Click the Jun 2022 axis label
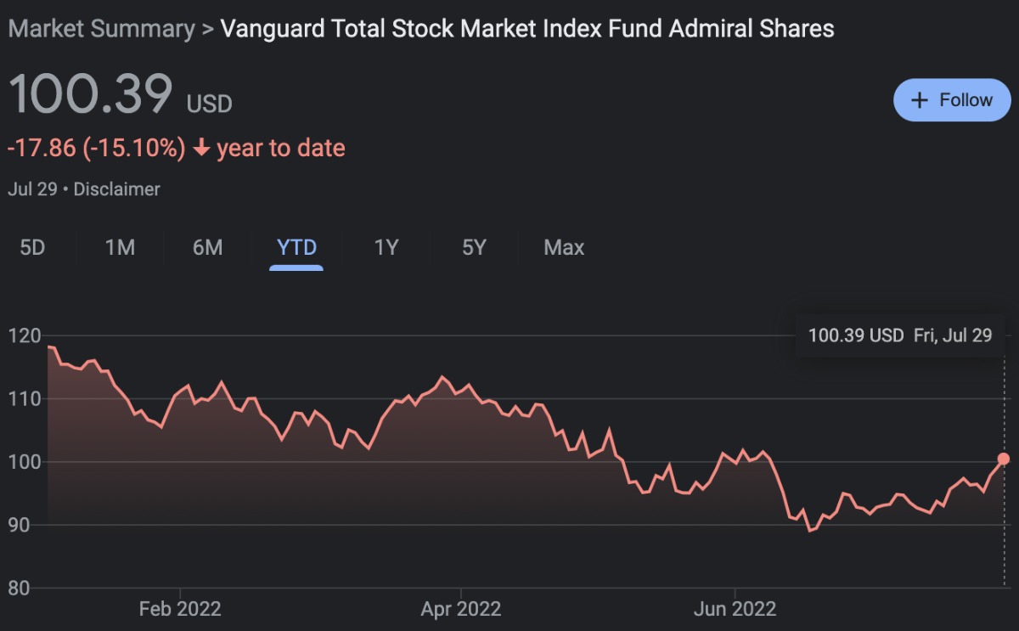The height and width of the screenshot is (631, 1019). pos(735,609)
